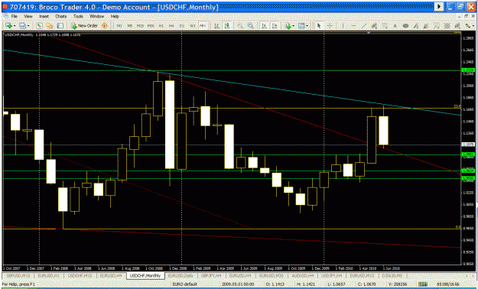Viewport: 478px width, 289px height.
Task: Open a new chart with the plus icon
Action: (8, 26)
